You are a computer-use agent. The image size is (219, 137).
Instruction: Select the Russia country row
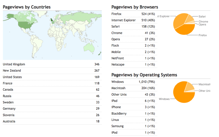tap(52, 96)
